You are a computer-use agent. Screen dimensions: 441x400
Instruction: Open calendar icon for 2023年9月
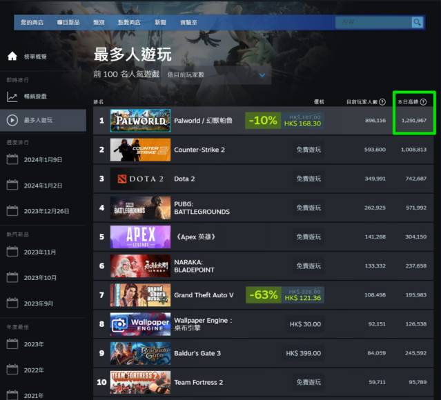(12, 303)
